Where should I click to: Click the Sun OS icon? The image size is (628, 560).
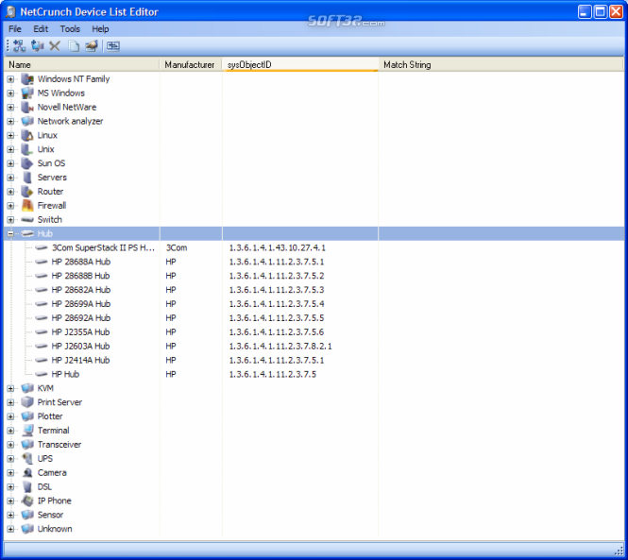(27, 163)
